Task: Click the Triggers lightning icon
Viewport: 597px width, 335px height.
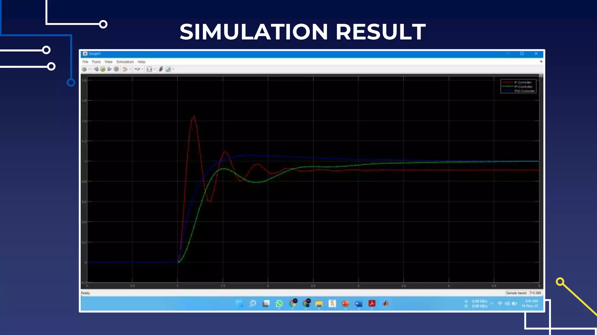Action: click(161, 69)
